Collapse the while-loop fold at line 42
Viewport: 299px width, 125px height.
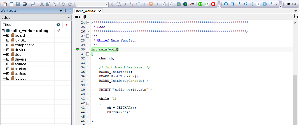click(x=88, y=103)
